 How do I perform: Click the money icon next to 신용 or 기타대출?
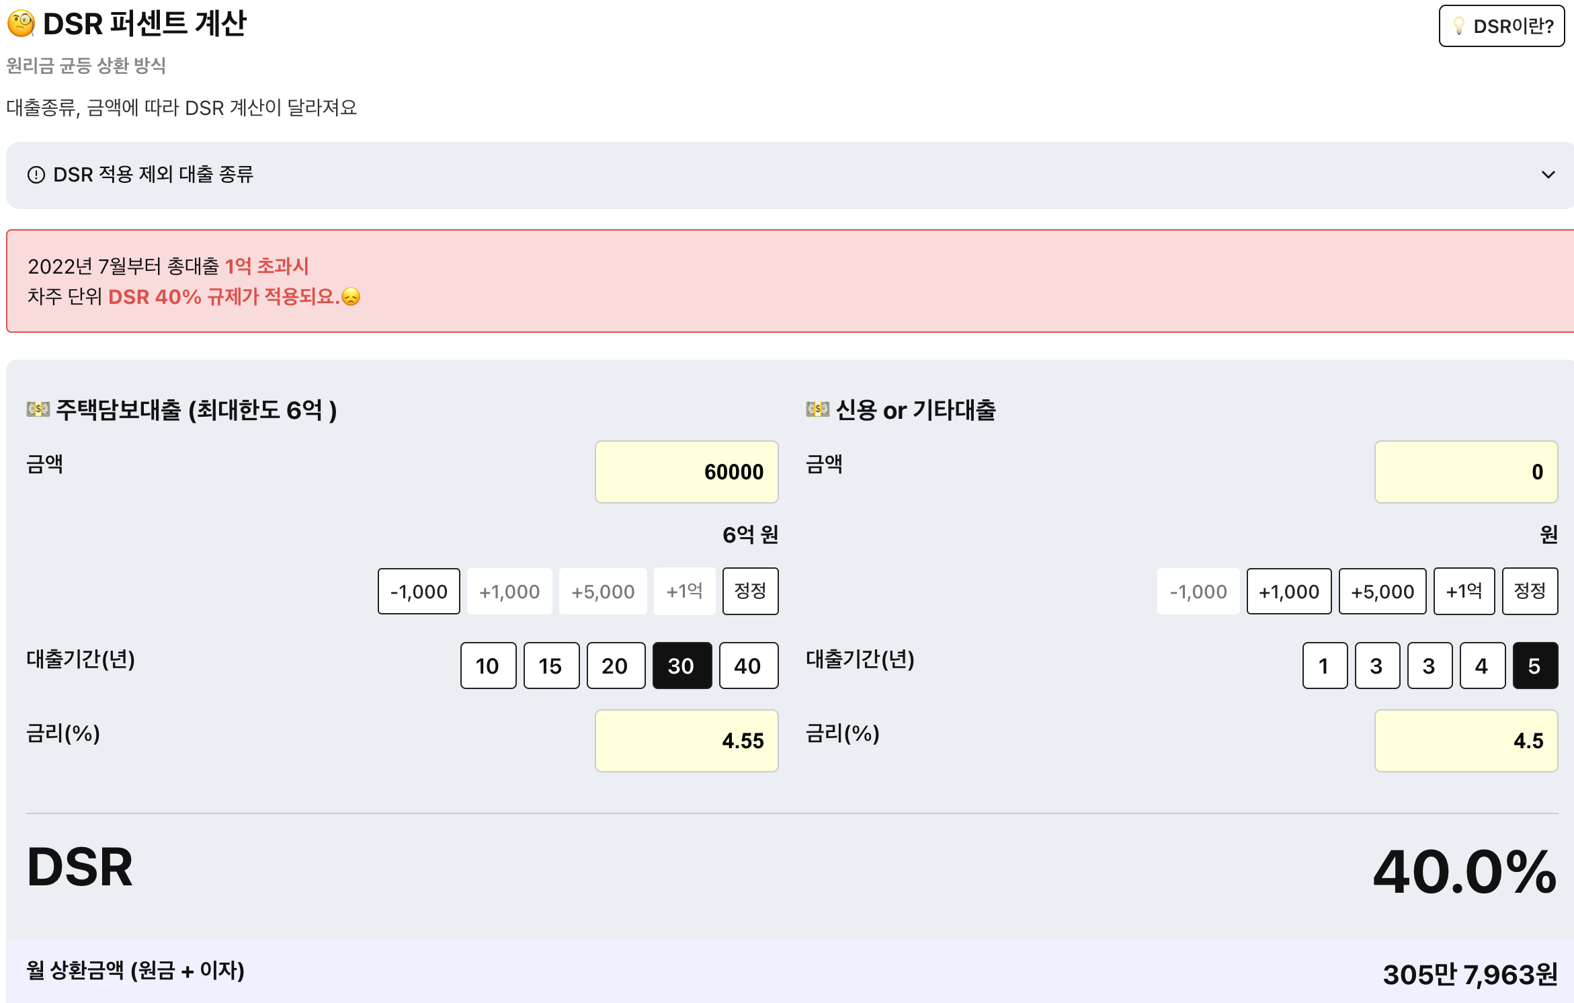click(x=818, y=409)
